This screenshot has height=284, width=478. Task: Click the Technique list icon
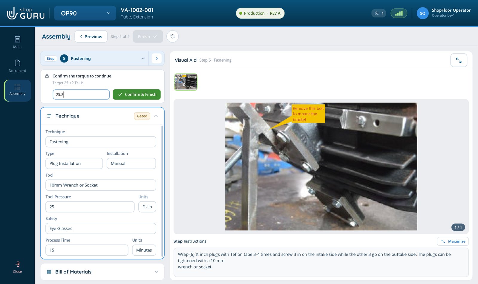(49, 116)
